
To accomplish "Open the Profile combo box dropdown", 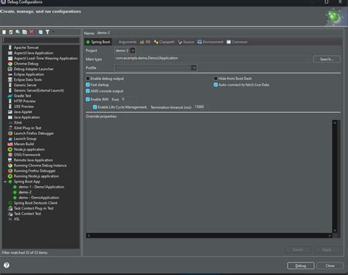I will 156,67.
